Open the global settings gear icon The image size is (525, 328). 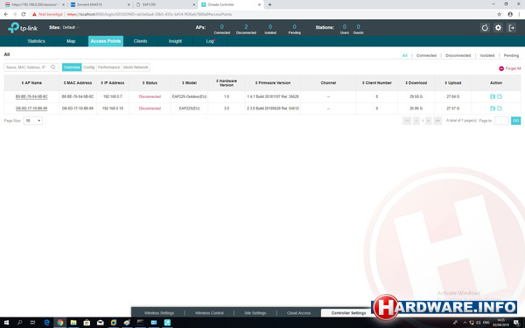click(498, 28)
